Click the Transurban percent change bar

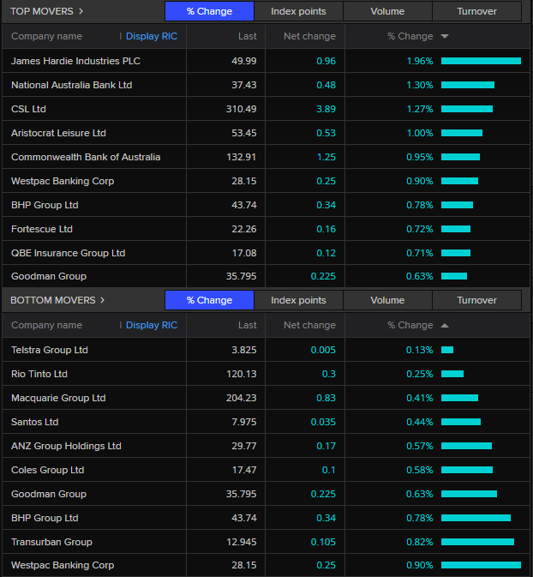tap(477, 542)
